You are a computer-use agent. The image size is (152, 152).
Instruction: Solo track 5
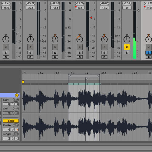55,53
